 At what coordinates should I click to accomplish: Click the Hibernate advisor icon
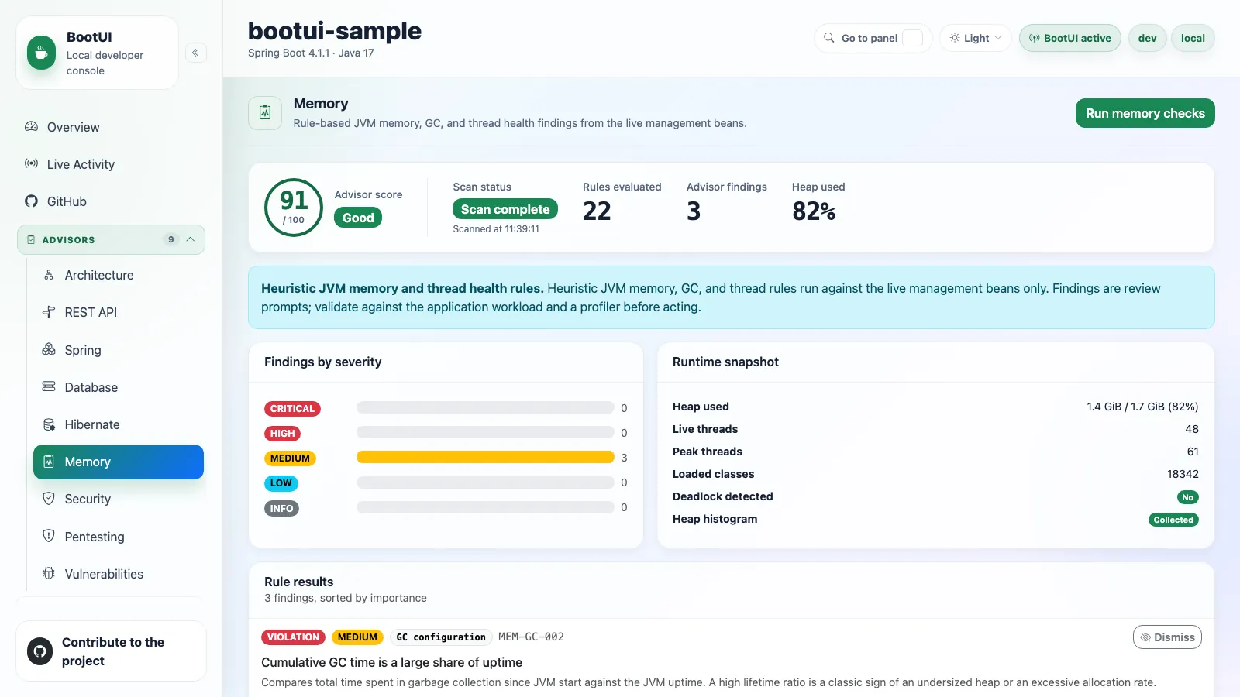[49, 424]
